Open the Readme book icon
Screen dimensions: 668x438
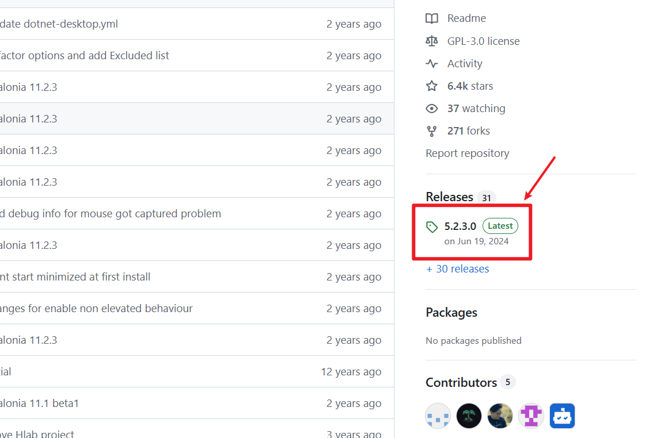(x=431, y=18)
